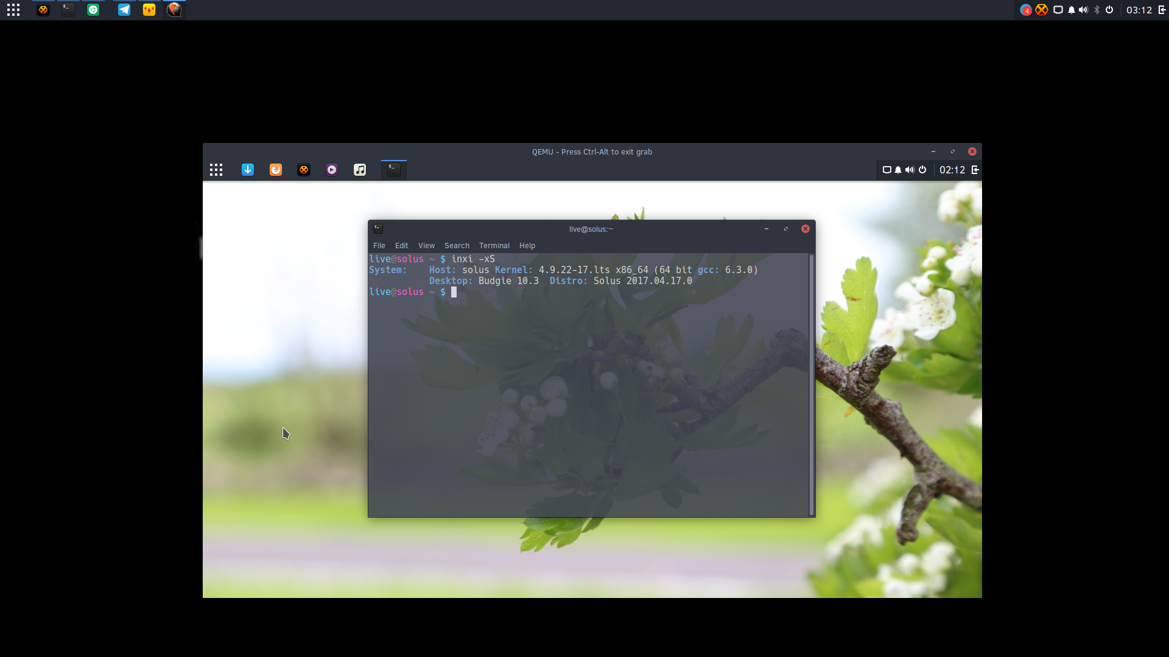Launch the blue download installer icon in guest
Viewport: 1169px width, 657px height.
248,170
